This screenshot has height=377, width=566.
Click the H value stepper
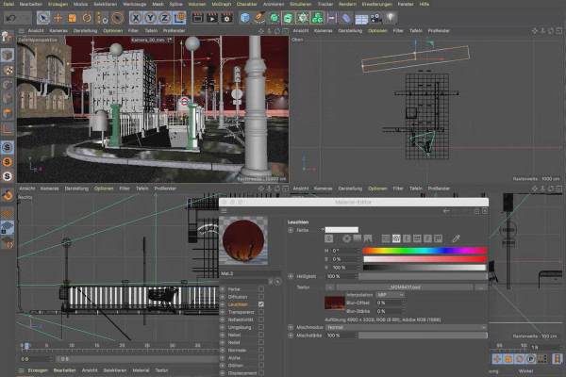(x=358, y=251)
